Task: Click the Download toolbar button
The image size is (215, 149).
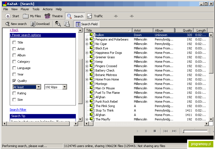Action: click(40, 24)
